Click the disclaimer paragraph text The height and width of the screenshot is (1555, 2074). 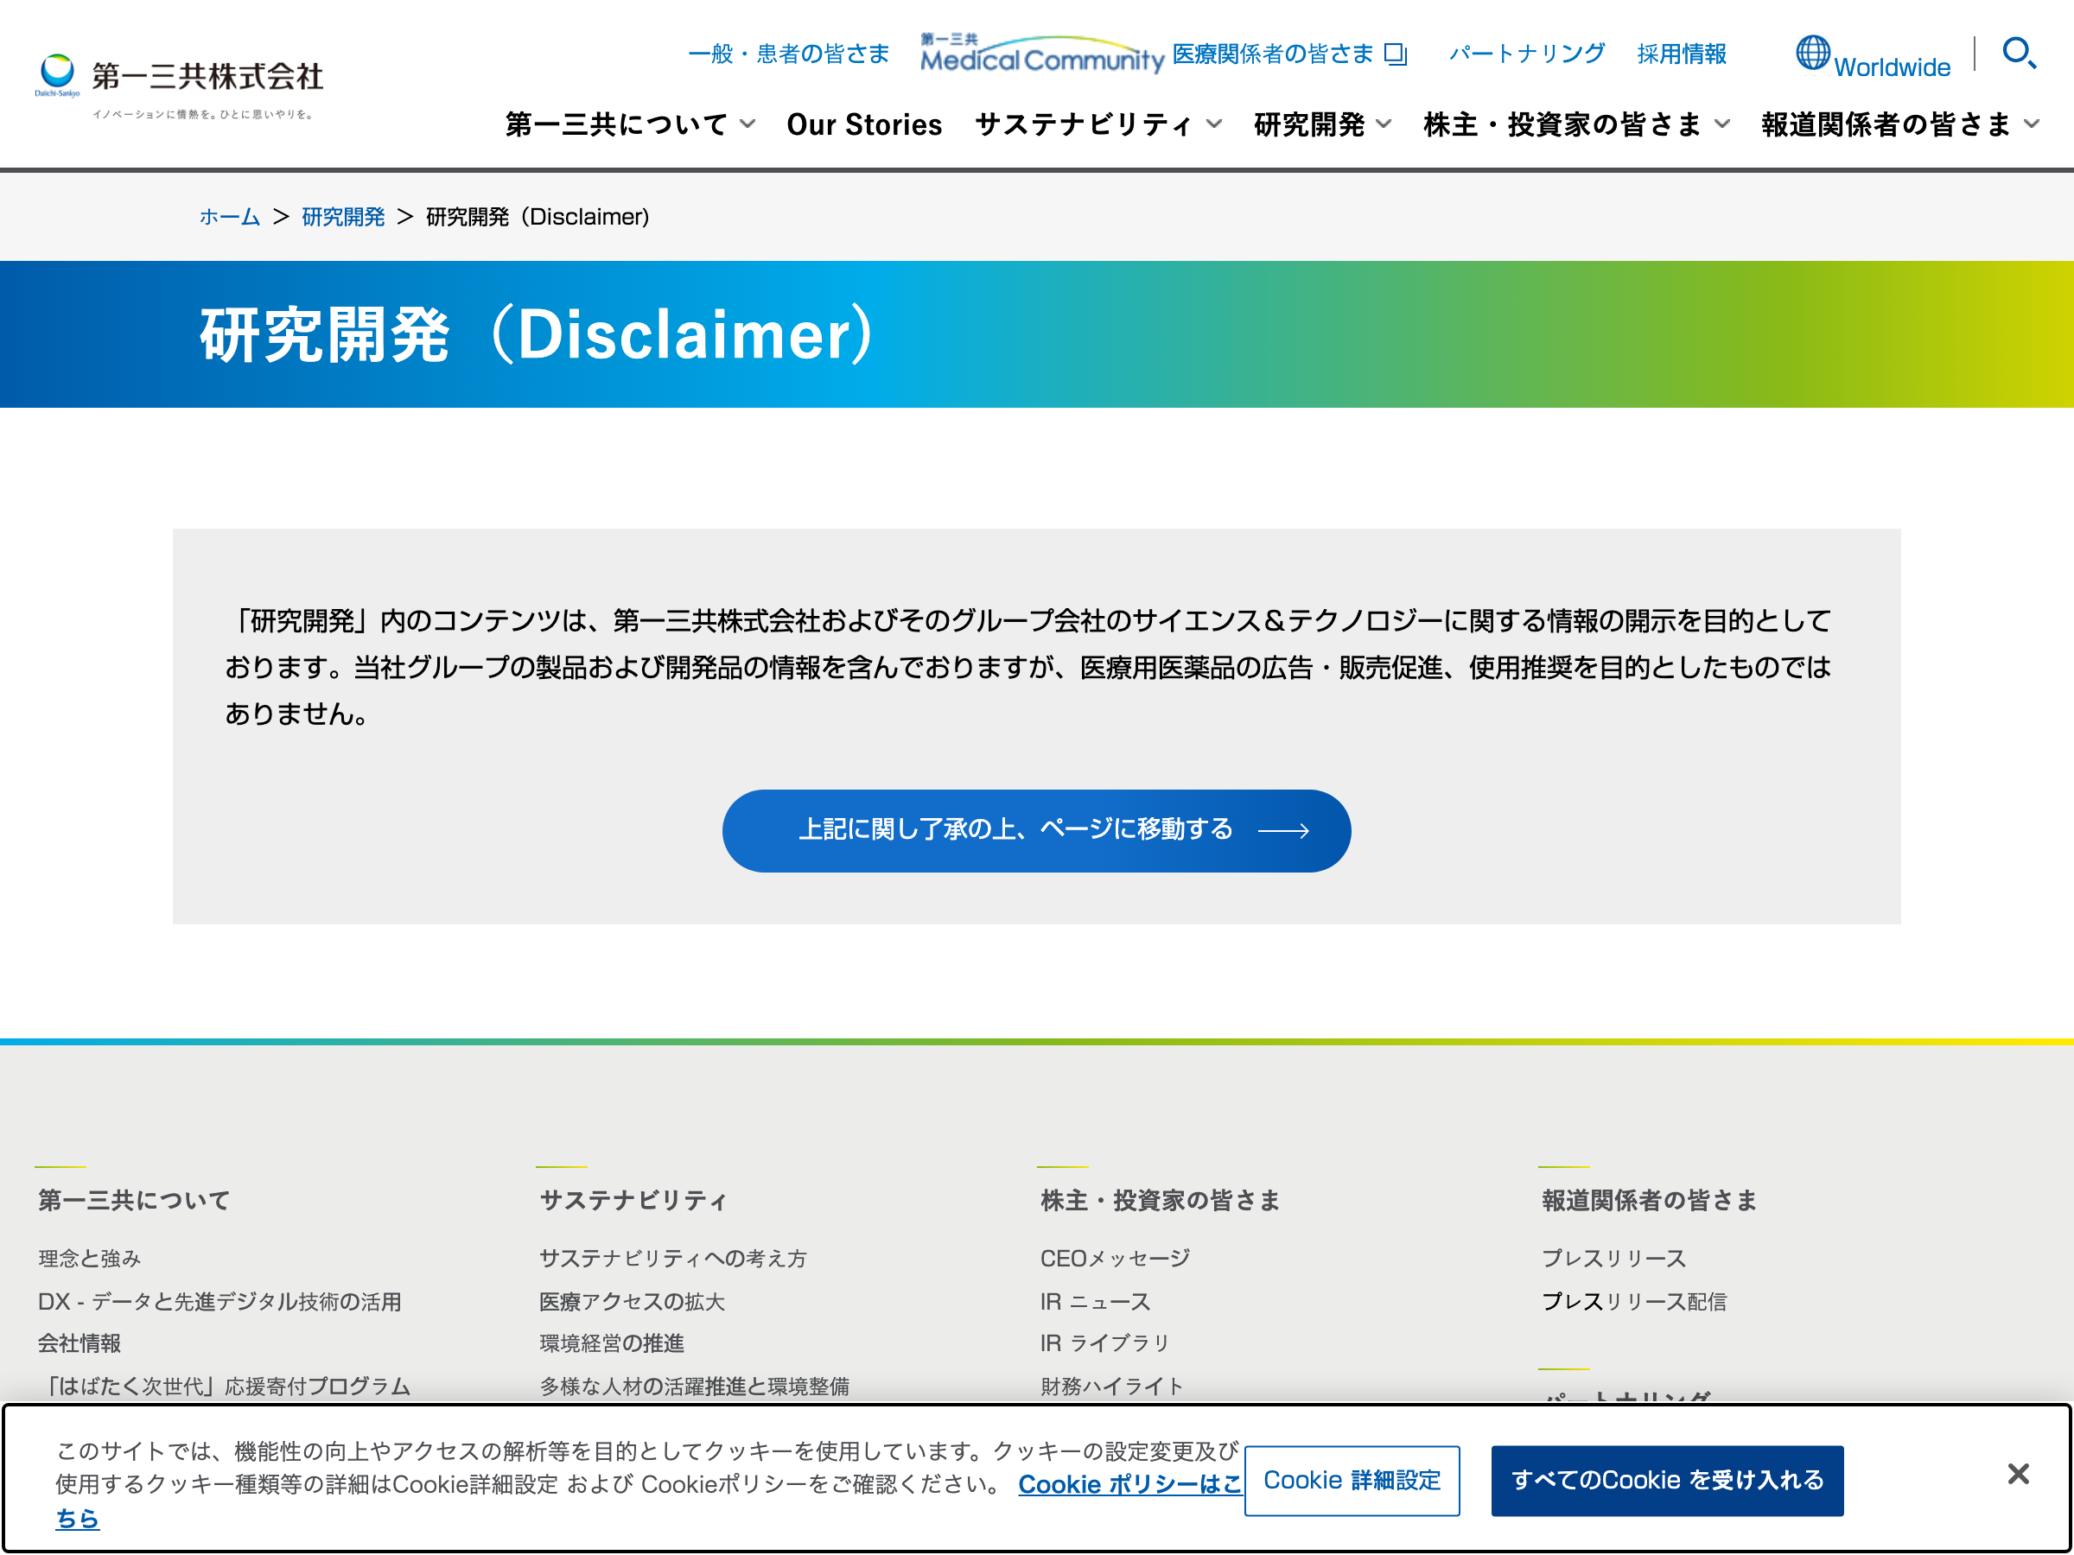click(1028, 666)
